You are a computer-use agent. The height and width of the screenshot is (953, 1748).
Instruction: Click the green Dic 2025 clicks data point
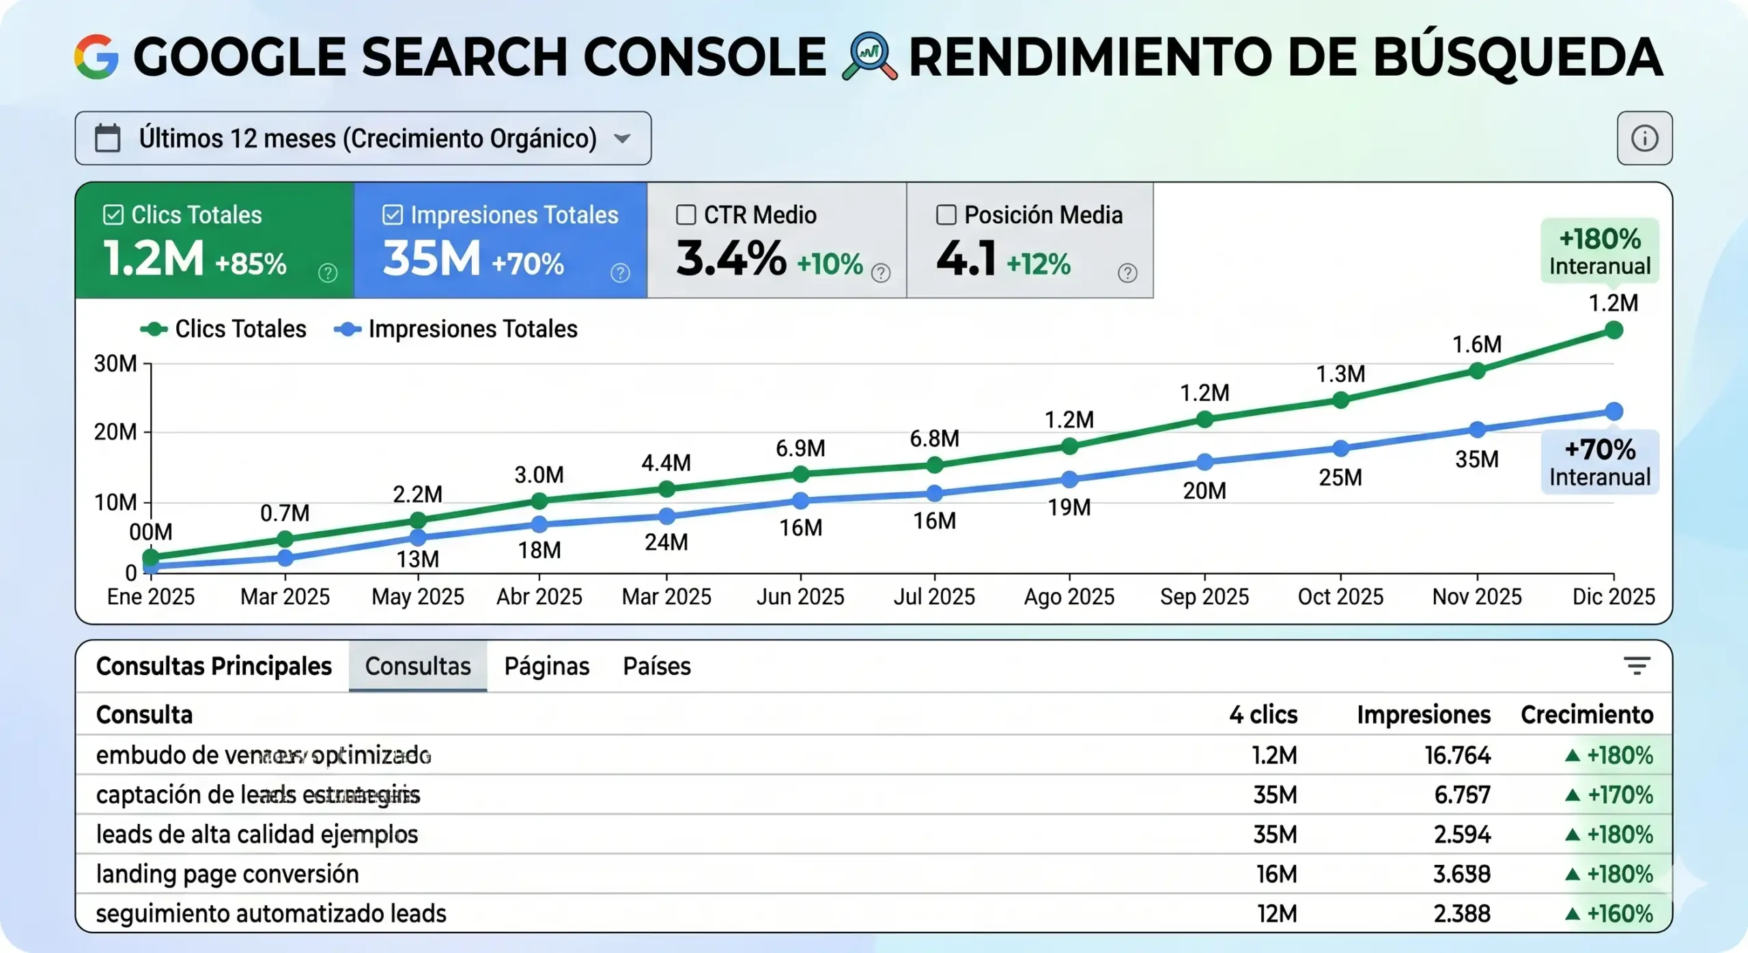point(1614,330)
